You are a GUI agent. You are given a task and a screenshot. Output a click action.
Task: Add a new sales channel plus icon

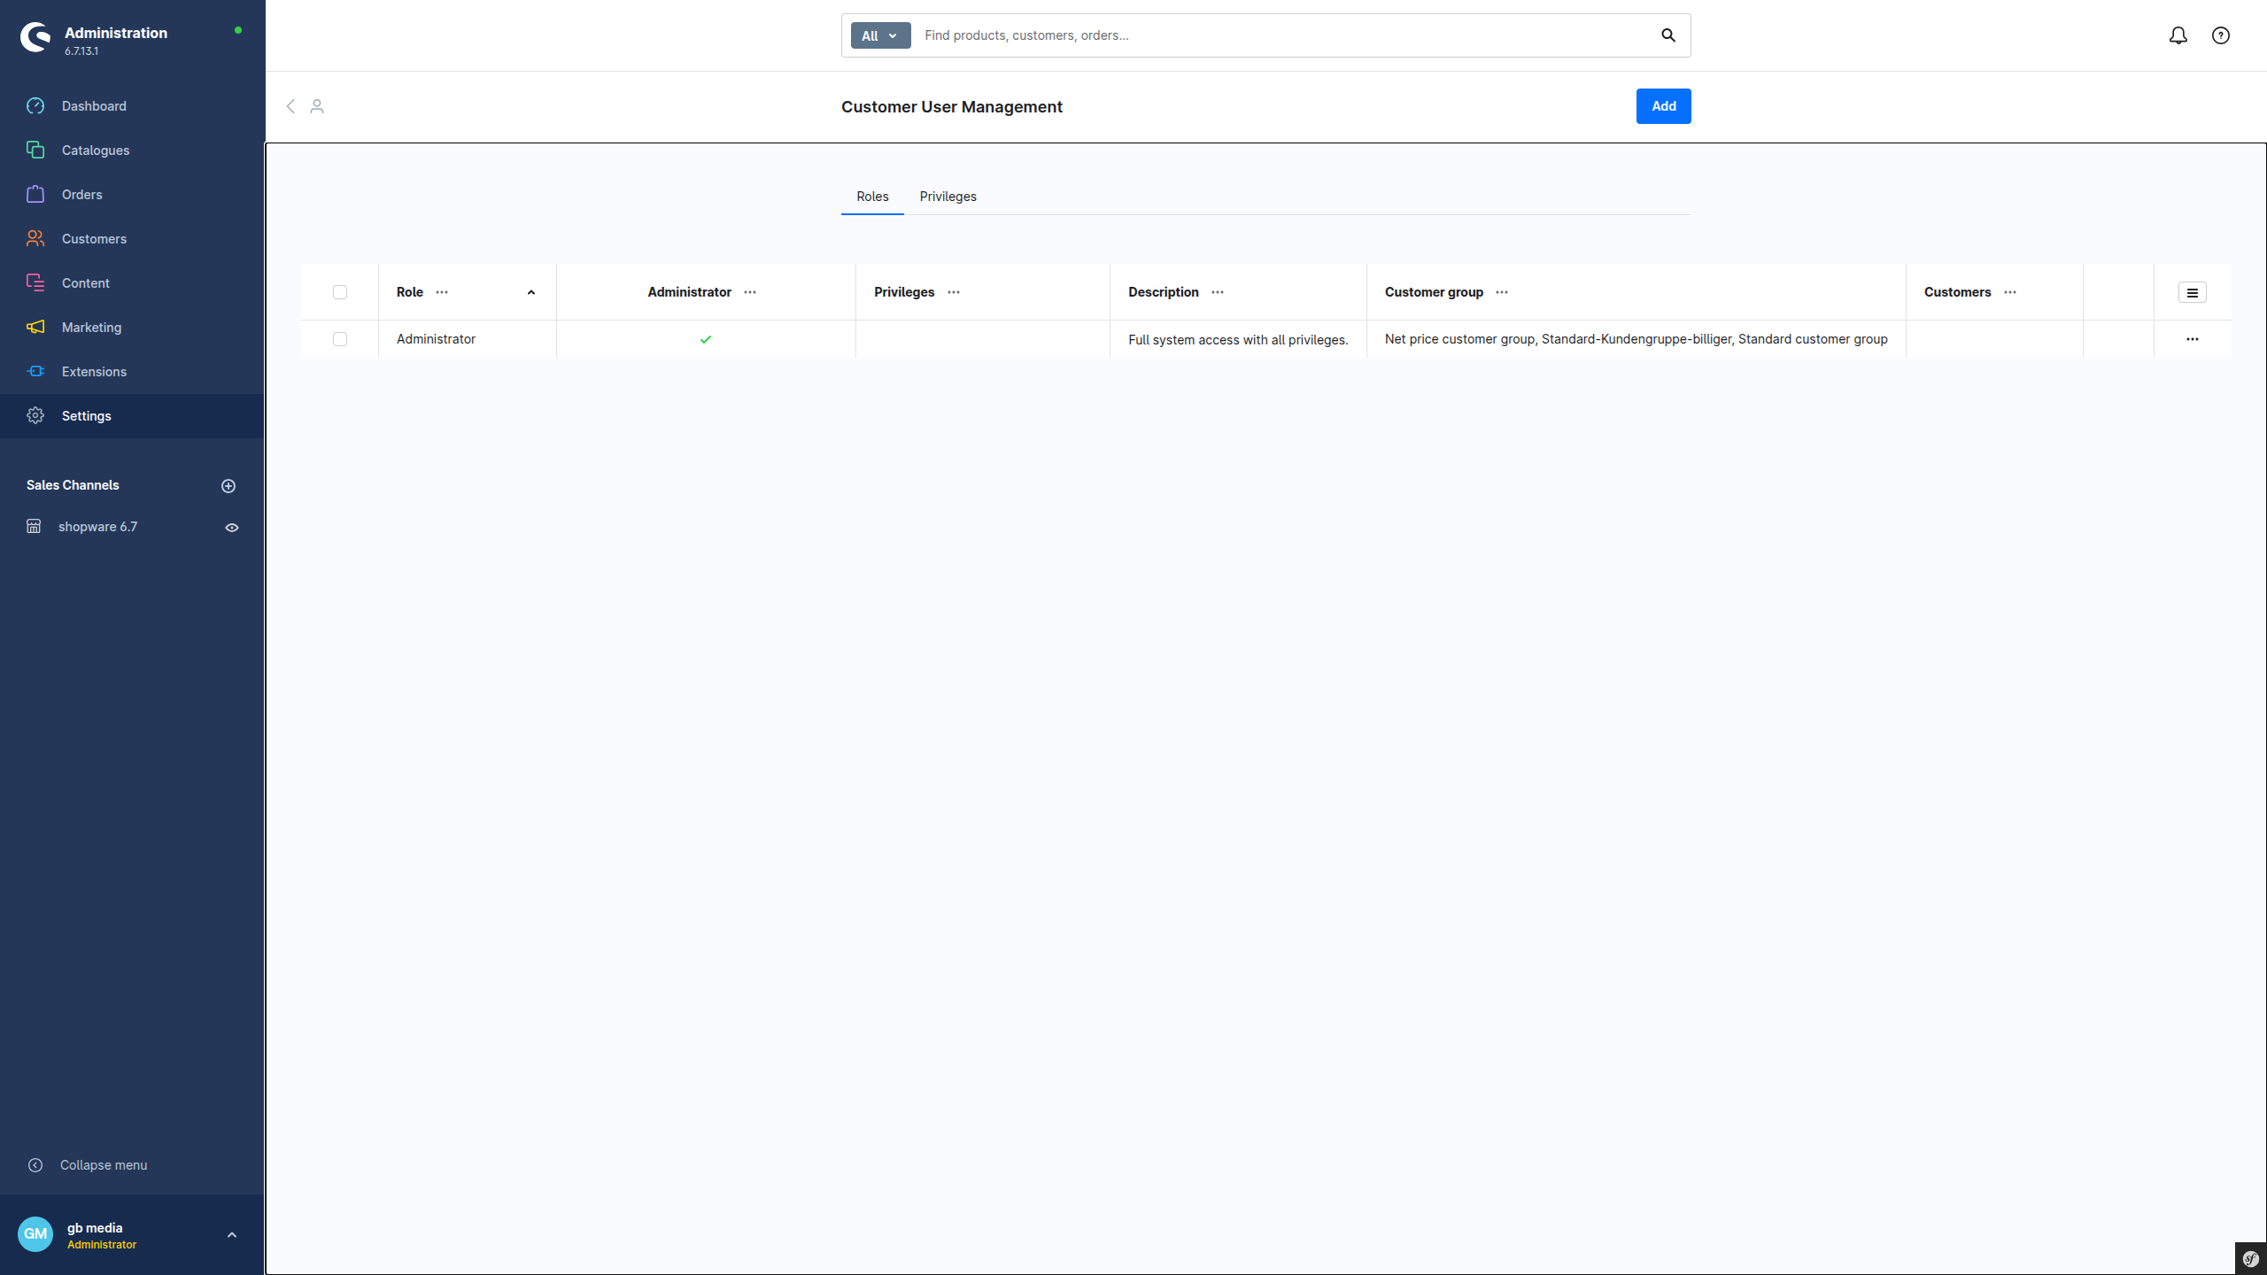(228, 486)
